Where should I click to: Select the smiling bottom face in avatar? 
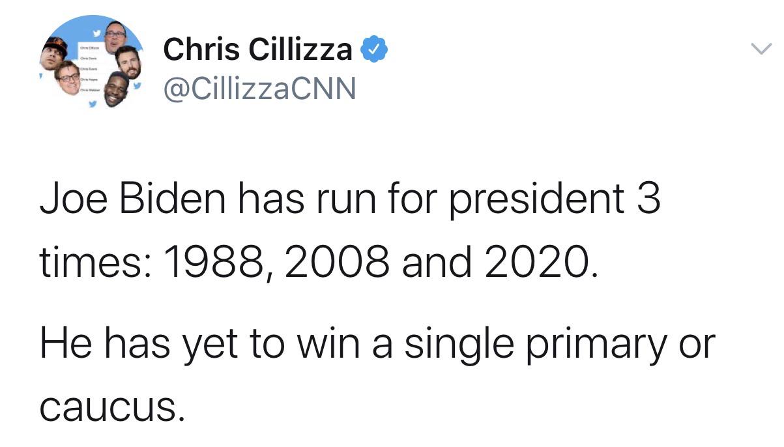(115, 89)
